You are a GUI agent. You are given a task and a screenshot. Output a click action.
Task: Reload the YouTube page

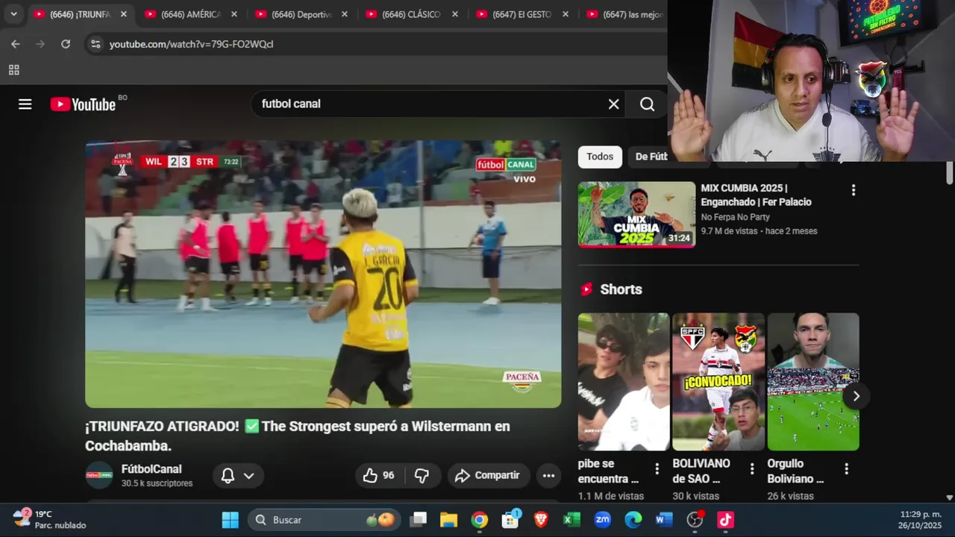click(66, 44)
